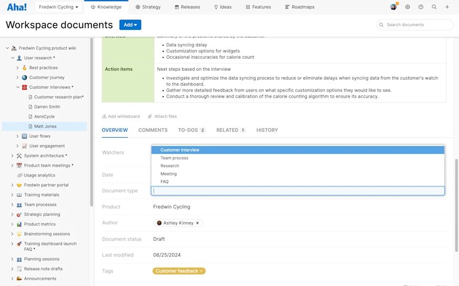Expand the System architecture folder
The image size is (459, 286).
[12, 156]
